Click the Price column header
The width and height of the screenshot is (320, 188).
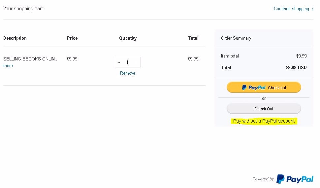pos(72,38)
